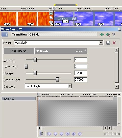Save preset with the floppy disk icon
Viewport: 122px width, 138px height.
[x=108, y=43]
